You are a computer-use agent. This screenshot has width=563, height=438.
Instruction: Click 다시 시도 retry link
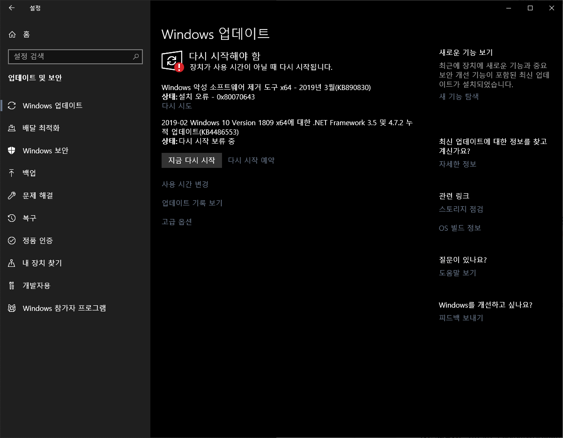[x=177, y=106]
